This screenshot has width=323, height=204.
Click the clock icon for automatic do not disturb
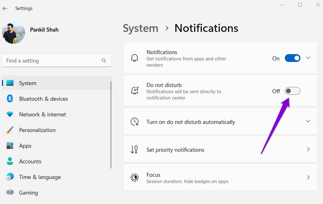(x=135, y=121)
